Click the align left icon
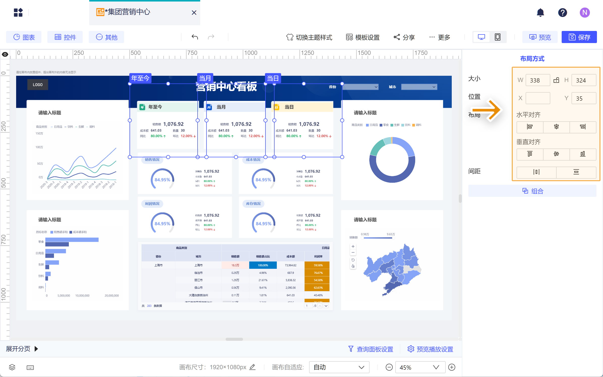Image resolution: width=603 pixels, height=377 pixels. coord(530,127)
